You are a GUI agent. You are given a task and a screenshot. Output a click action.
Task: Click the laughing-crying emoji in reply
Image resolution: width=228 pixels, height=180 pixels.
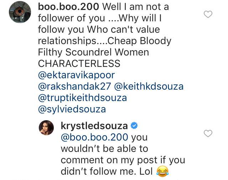point(162,172)
